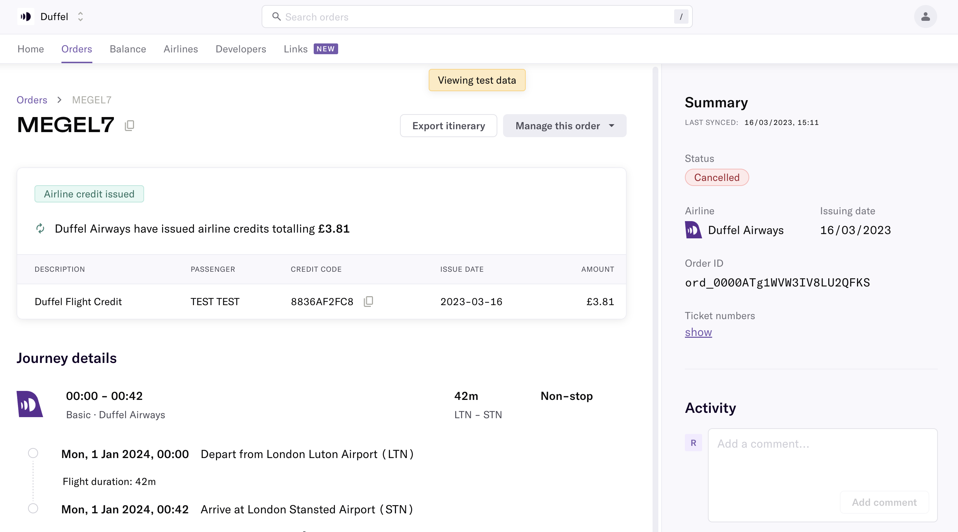Click the 00:00 – 00:42 flight time
Screen dimensions: 958x532
click(x=104, y=396)
